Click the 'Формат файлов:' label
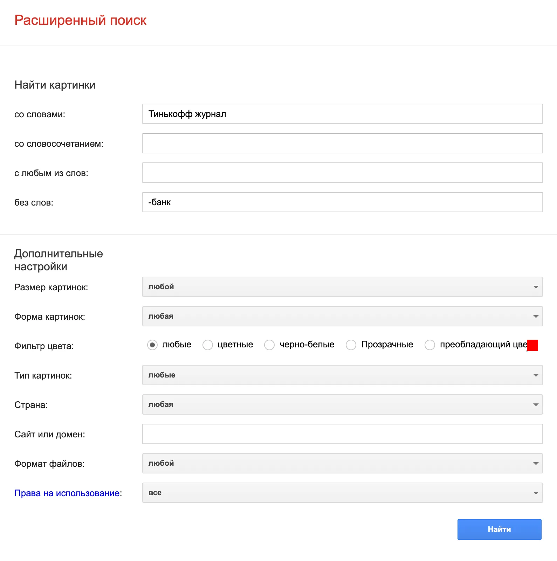 [x=49, y=464]
